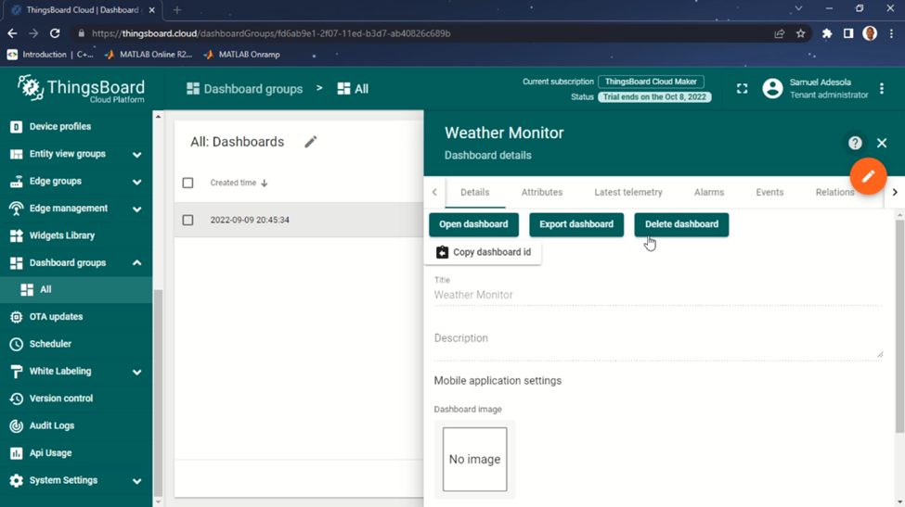The height and width of the screenshot is (507, 905).
Task: Click the All breadcrumb link
Action: (354, 89)
